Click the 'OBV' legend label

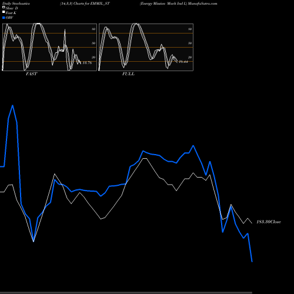9,18
